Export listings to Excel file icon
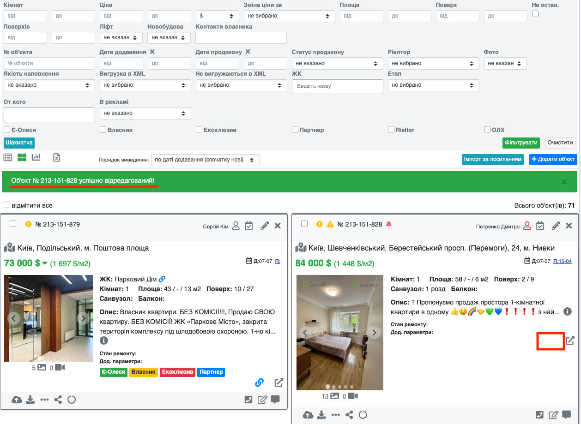This screenshot has width=581, height=424. click(x=56, y=157)
